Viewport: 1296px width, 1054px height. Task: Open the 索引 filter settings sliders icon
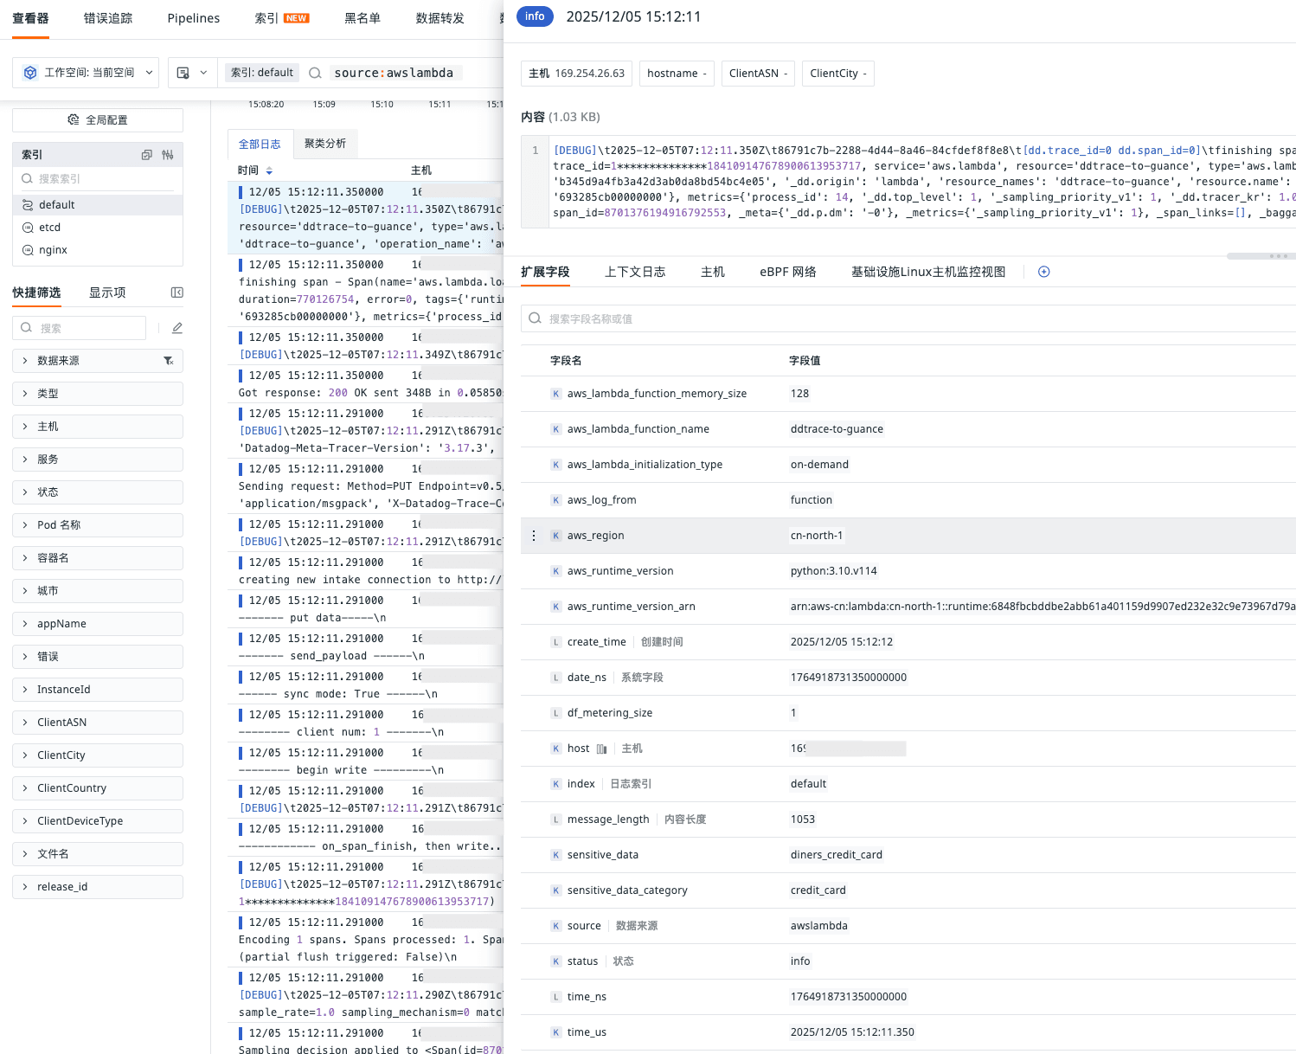168,154
